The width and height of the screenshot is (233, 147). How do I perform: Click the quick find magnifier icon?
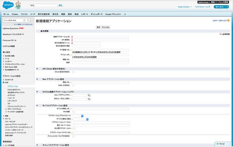28,20
